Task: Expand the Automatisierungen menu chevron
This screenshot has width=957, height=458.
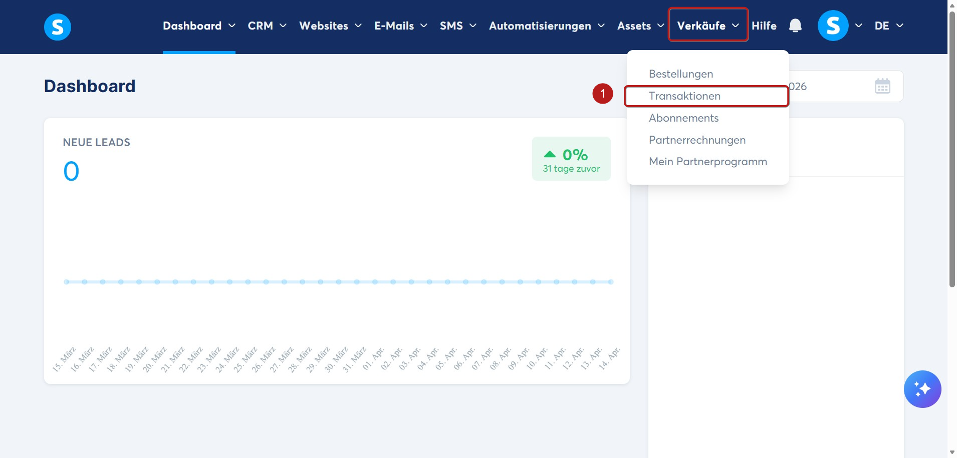Action: coord(601,26)
